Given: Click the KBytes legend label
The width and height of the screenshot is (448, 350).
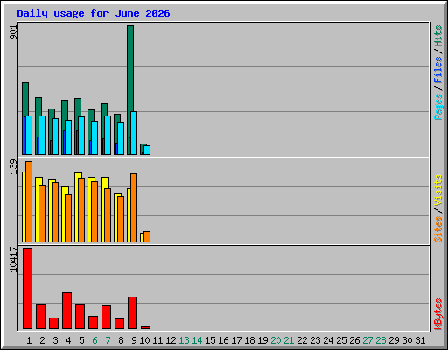Looking at the screenshot, I should coord(438,314).
